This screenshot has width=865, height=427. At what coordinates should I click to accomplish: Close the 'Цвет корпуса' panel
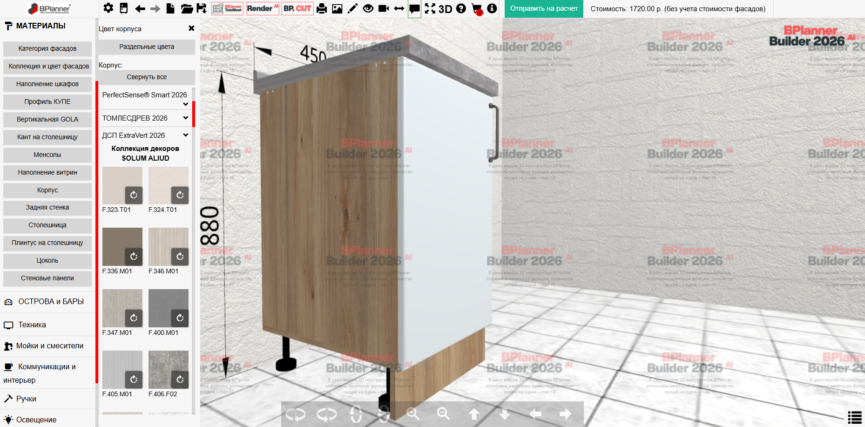(191, 28)
